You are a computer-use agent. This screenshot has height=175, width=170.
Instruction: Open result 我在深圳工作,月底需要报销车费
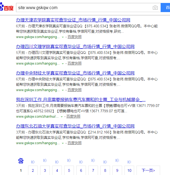81,99
